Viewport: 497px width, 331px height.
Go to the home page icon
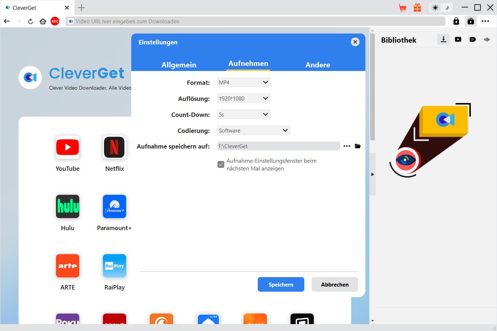coord(43,21)
